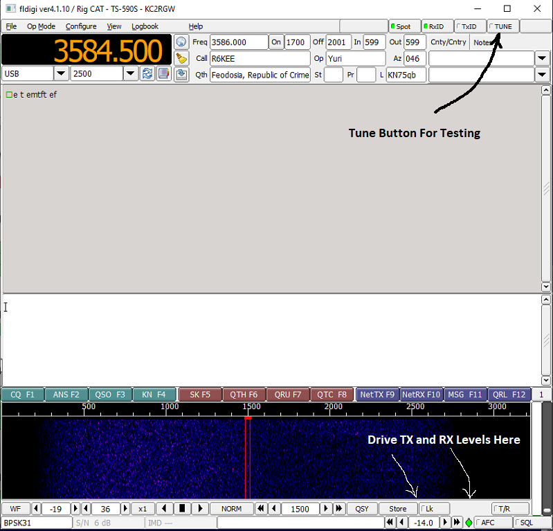Switch to the Cnty/Cntry tab
Image resolution: width=553 pixels, height=531 pixels.
tap(448, 42)
